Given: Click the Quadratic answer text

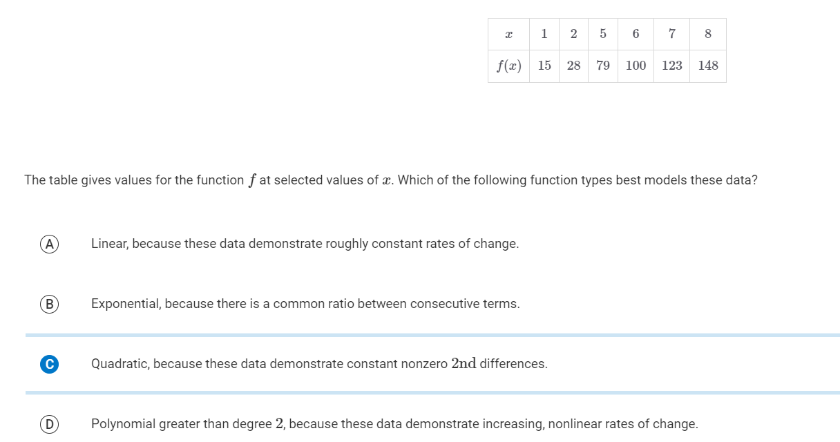Looking at the screenshot, I should (x=319, y=363).
